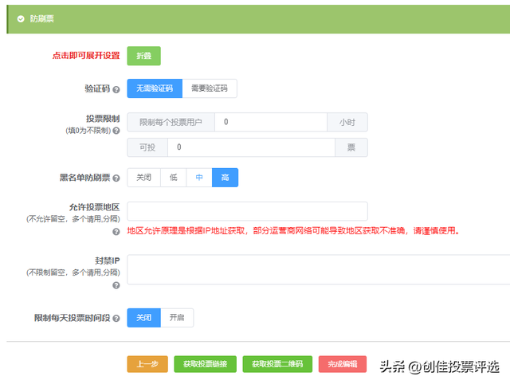Screen dimensions: 510x384
Task: Click the help icon under 允许投票地区
Action: pos(116,231)
